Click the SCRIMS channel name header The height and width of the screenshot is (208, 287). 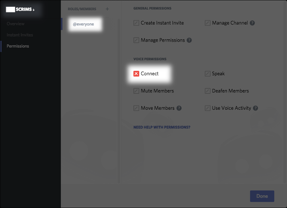tap(20, 10)
